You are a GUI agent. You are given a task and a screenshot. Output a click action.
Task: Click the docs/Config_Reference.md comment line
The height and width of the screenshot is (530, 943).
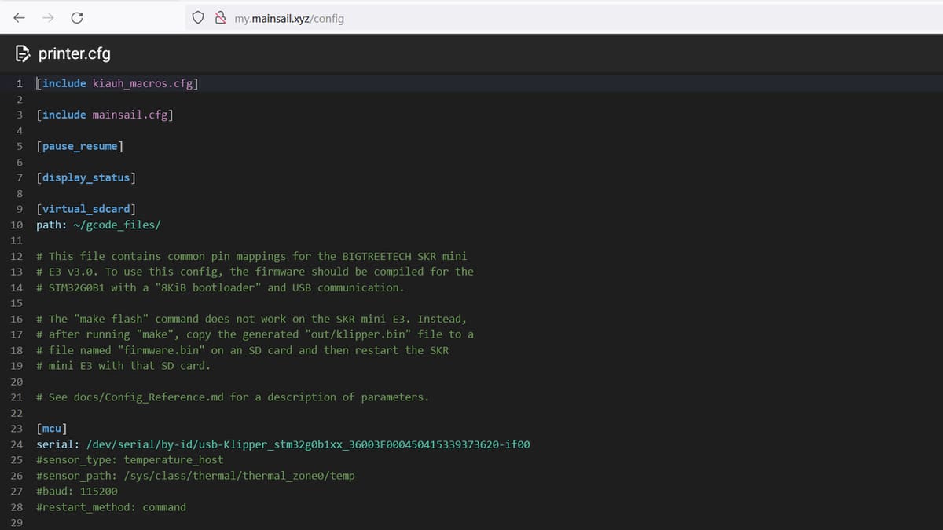tap(233, 397)
